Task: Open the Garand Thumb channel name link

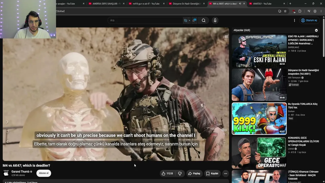Action: 20,172
